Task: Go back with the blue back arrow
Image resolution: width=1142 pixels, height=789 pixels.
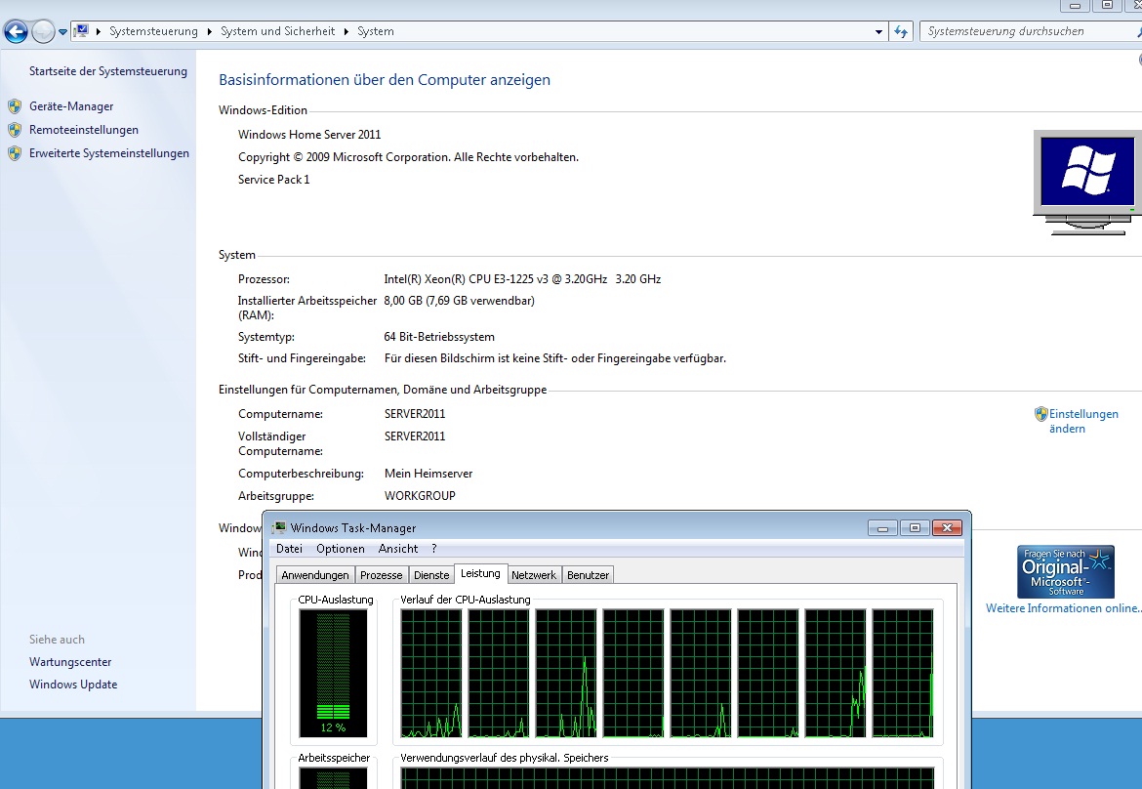Action: tap(16, 31)
